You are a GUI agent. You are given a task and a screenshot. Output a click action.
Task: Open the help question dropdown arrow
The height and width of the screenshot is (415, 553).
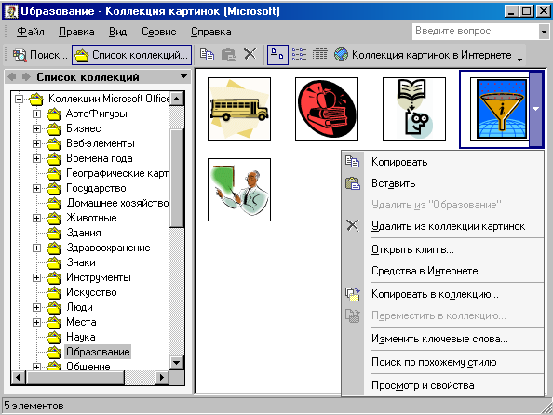pos(544,32)
